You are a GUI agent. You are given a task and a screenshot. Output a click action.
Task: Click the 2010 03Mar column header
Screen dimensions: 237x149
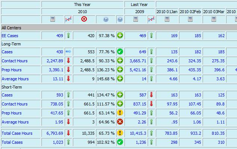pos(214,12)
